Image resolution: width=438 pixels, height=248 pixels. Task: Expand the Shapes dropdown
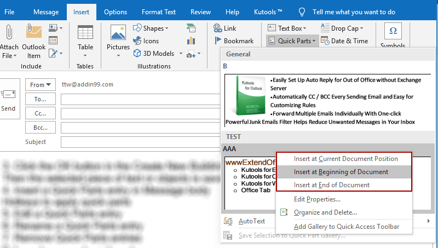tap(152, 28)
